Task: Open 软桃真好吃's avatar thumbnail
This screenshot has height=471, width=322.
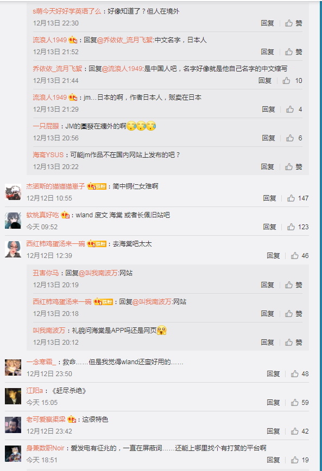Action: [13, 221]
